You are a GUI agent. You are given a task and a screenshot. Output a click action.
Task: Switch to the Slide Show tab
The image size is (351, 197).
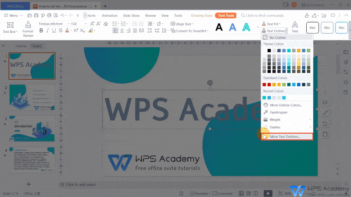(x=131, y=16)
